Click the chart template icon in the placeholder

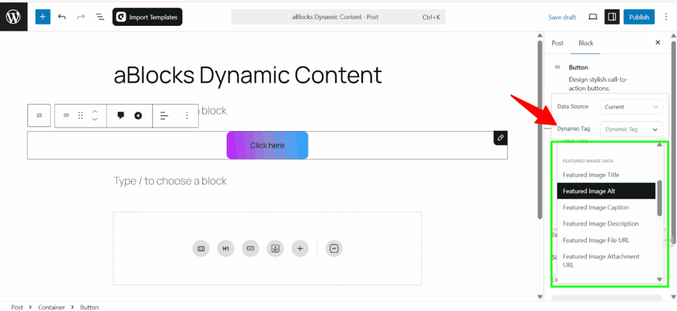click(334, 248)
